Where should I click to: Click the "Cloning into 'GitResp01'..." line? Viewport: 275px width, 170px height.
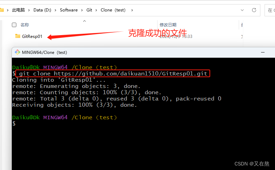pyautogui.click(x=59, y=80)
